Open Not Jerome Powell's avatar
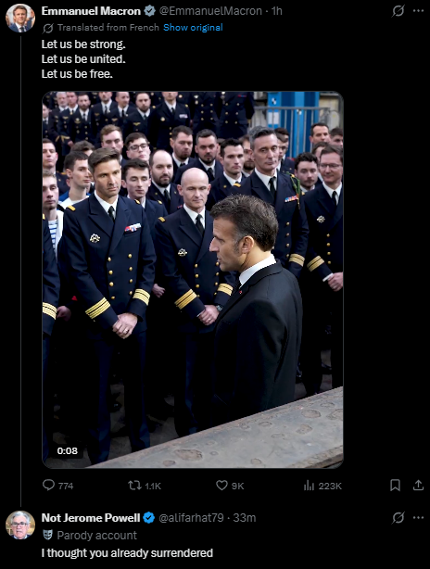The width and height of the screenshot is (430, 569). pos(20,525)
